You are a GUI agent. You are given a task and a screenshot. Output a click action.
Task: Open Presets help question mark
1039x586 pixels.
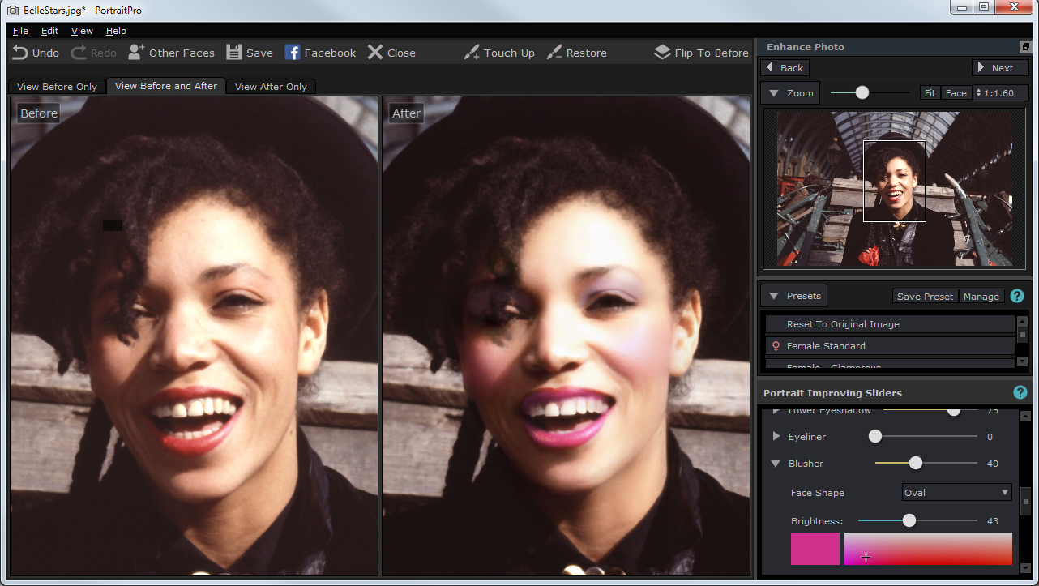[1018, 296]
